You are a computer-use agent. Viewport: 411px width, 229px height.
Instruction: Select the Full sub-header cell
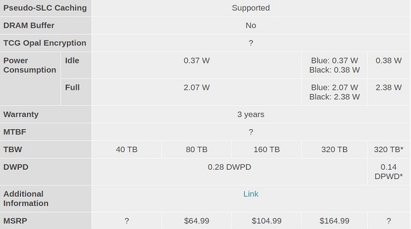[x=76, y=92]
